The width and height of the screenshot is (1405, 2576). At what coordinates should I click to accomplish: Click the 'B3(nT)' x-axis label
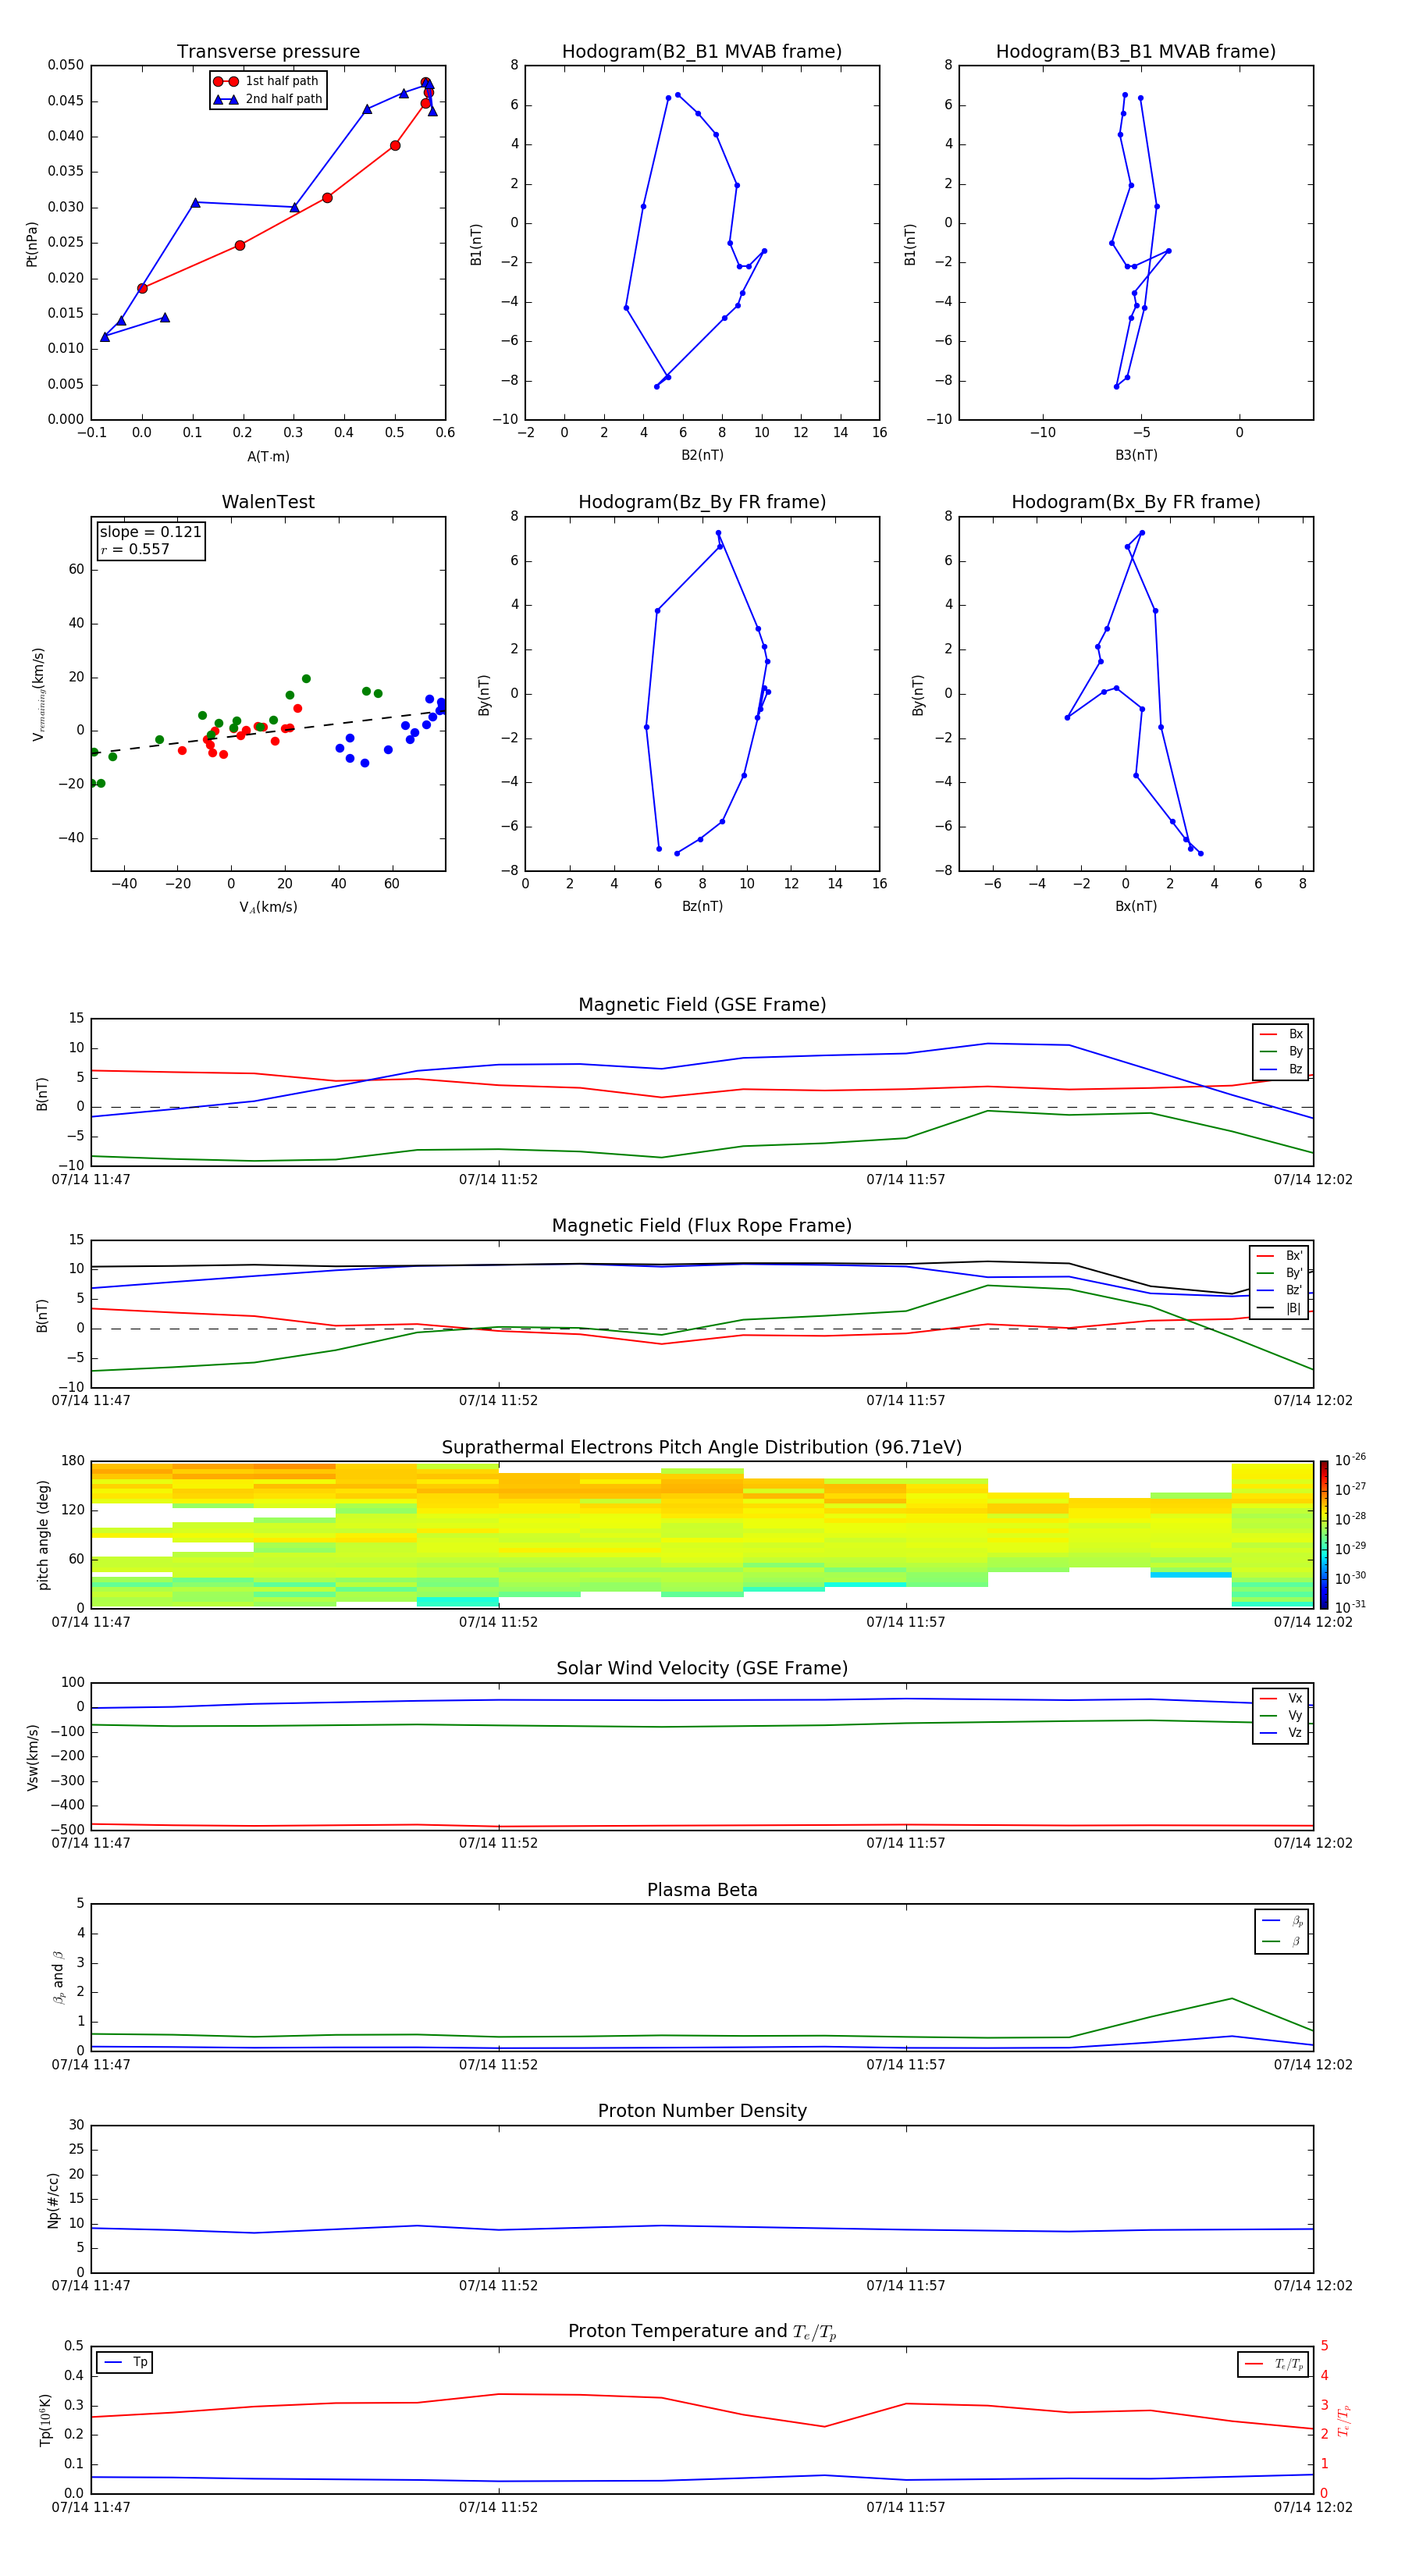(1136, 455)
